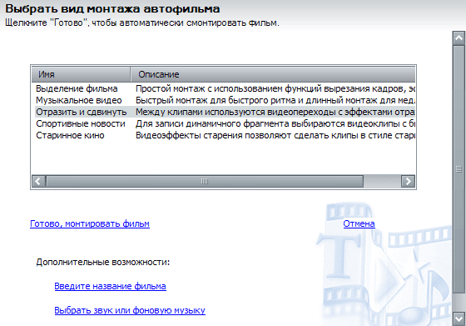The width and height of the screenshot is (466, 326).
Task: Click the list's horizontal scrollbar thumb
Action: click(x=205, y=181)
